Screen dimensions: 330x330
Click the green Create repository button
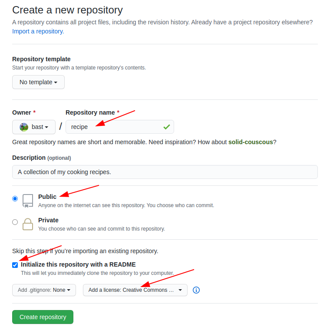pos(43,317)
